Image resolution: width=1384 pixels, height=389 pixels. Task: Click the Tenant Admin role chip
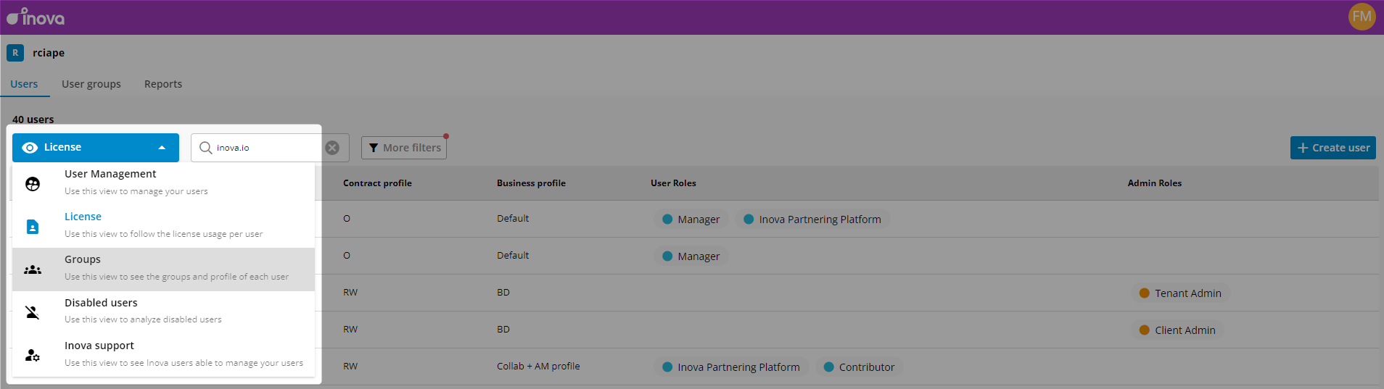pyautogui.click(x=1180, y=293)
